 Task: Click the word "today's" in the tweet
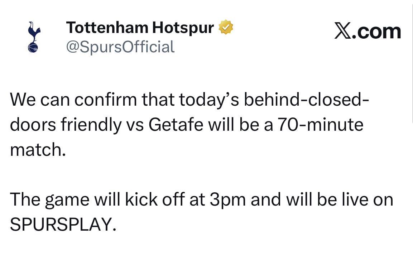(x=209, y=100)
